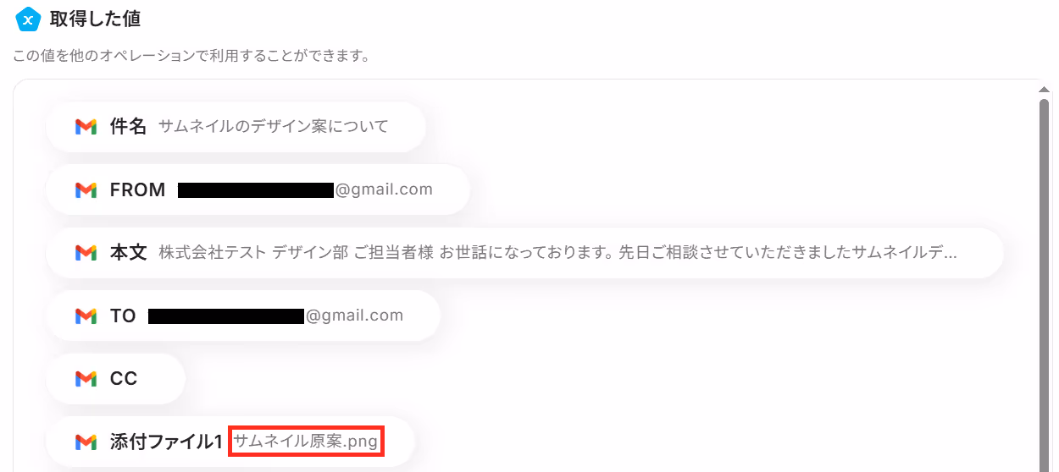Select the 本文 value chip
This screenshot has height=472, width=1059.
[524, 253]
